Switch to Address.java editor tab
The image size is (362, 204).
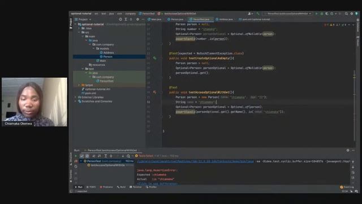224,19
